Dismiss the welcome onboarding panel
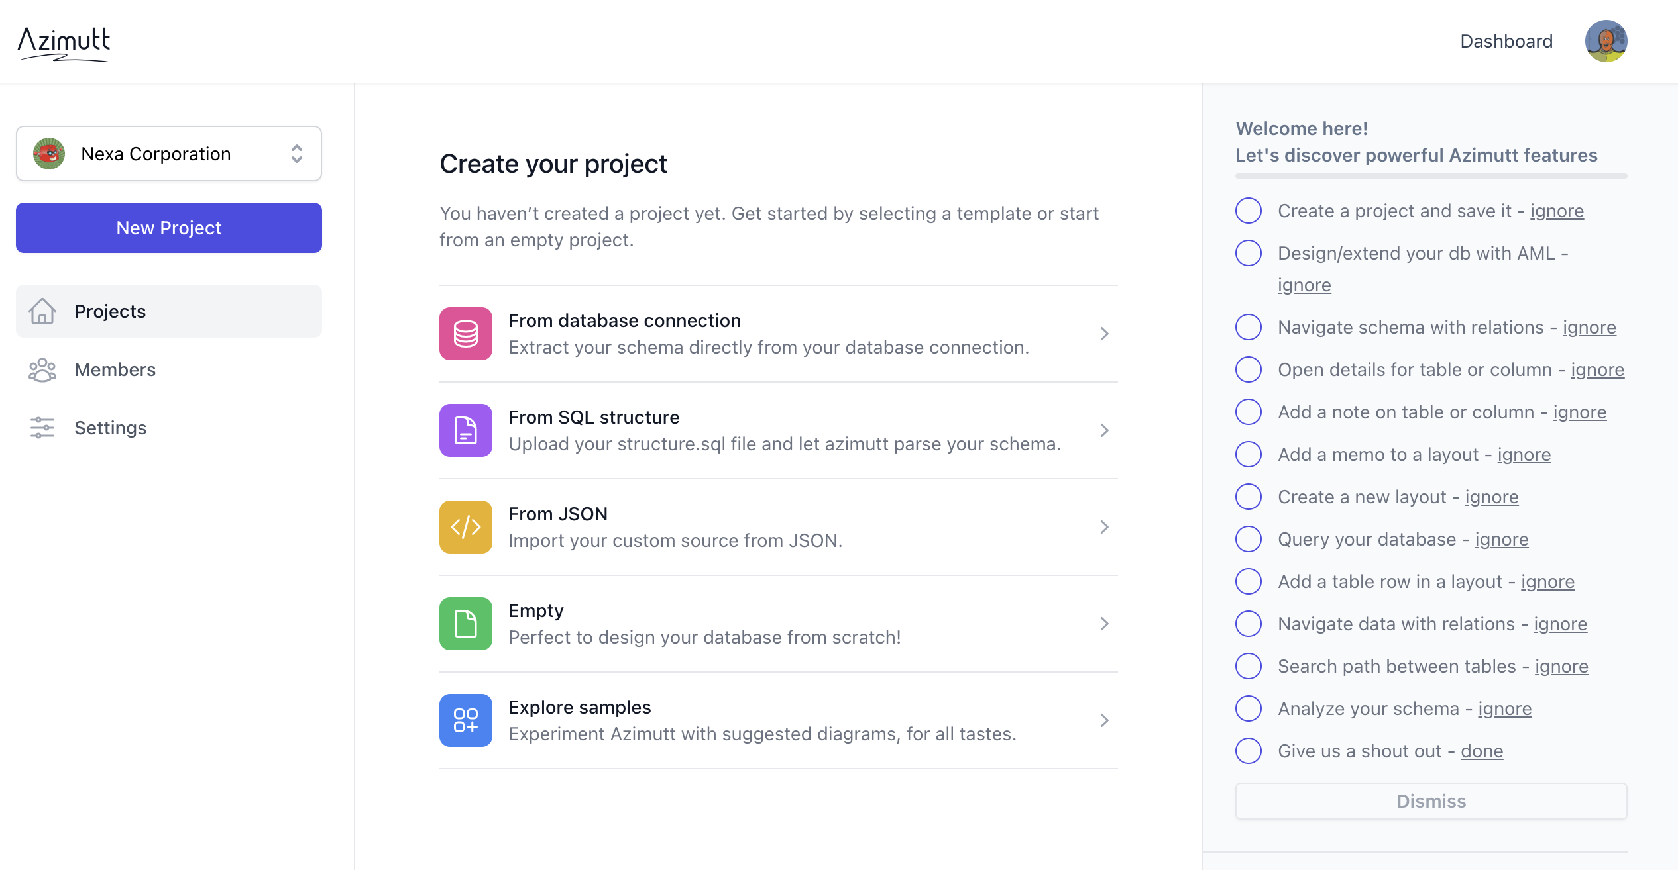Screen dimensions: 1678x870 point(1431,801)
